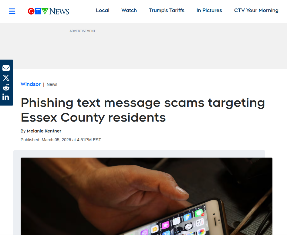The height and width of the screenshot is (235, 287).
Task: Click the Phishing text message headline
Action: click(x=143, y=110)
